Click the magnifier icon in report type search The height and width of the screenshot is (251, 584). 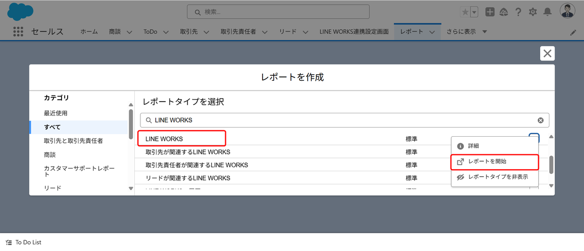[148, 120]
